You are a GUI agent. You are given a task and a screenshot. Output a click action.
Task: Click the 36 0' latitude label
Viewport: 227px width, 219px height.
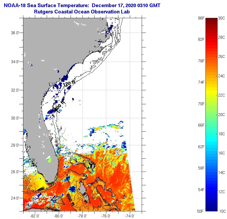point(15,33)
